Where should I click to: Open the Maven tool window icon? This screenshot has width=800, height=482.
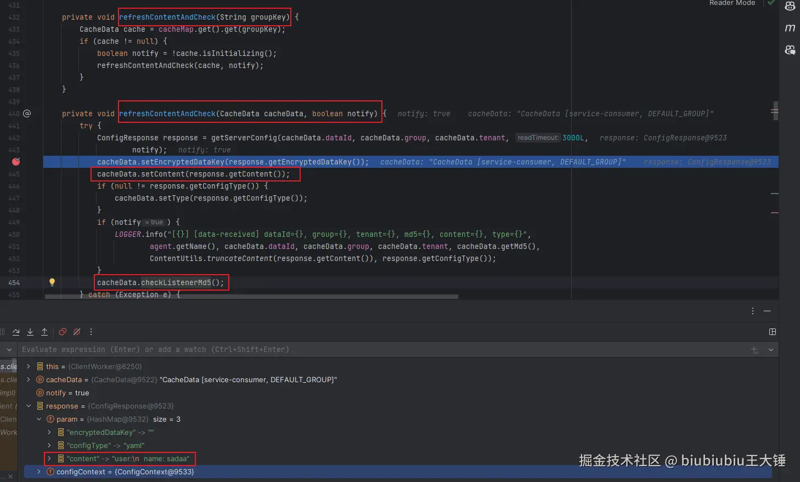click(x=790, y=28)
